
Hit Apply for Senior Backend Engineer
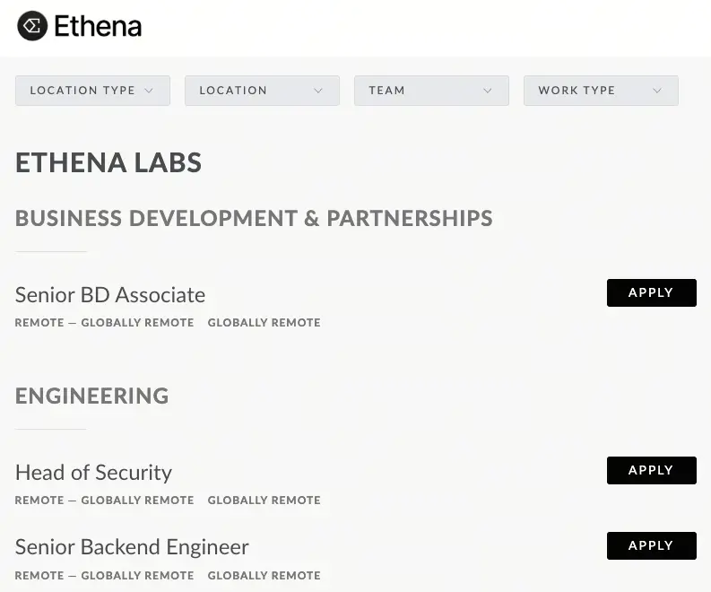[x=651, y=545]
